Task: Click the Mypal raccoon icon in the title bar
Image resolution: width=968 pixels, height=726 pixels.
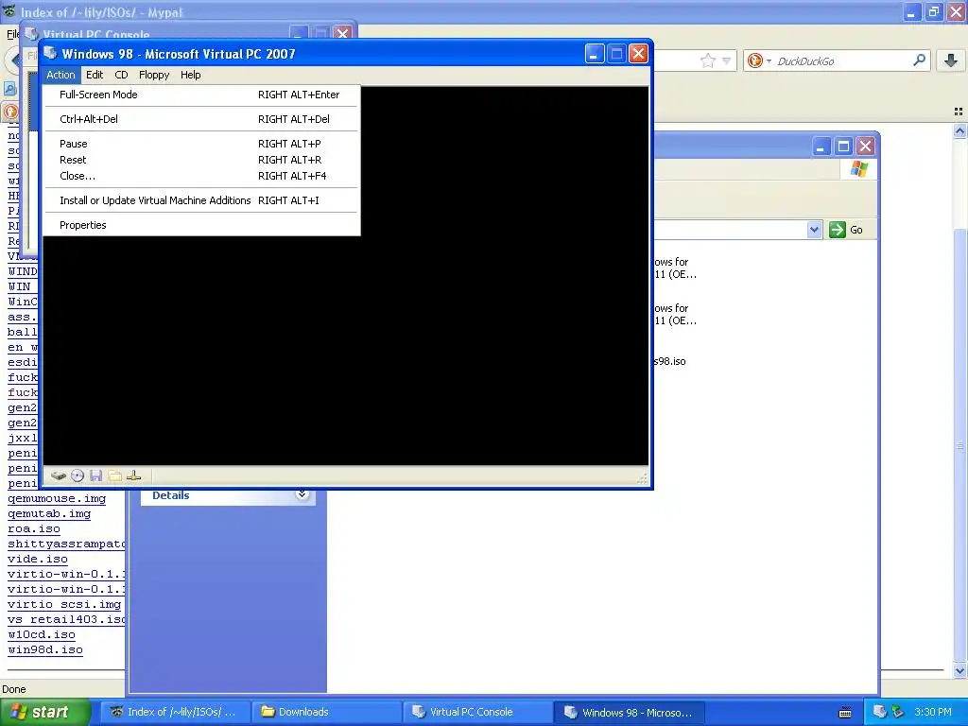Action: (9, 11)
